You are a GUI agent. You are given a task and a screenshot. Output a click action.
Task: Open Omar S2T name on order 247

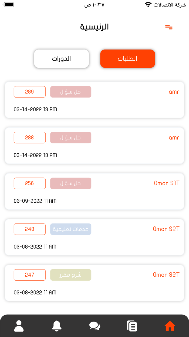tap(166, 275)
